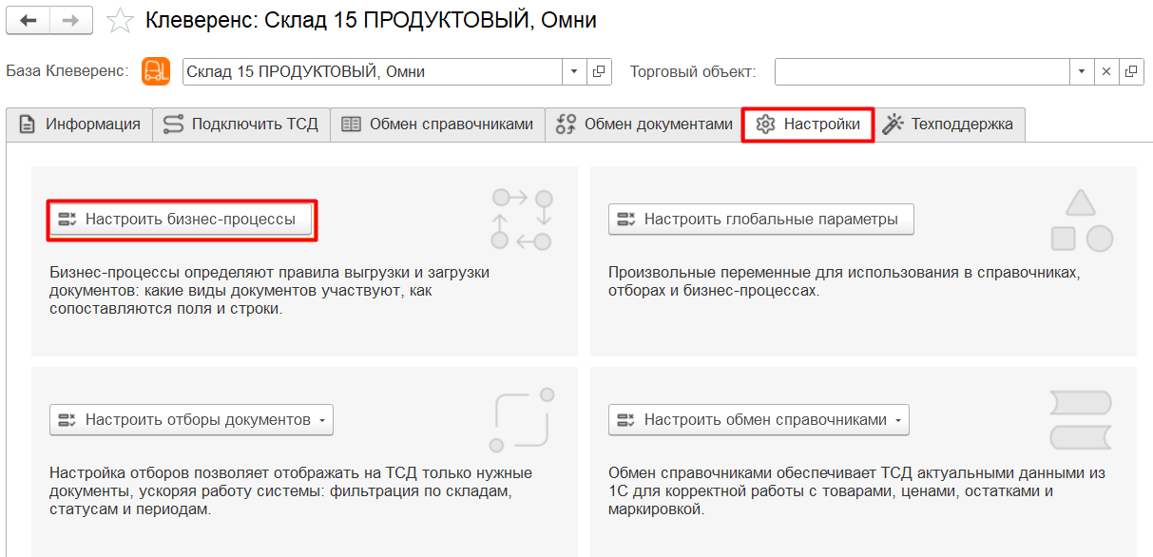Open the Обмен справочниками tab

tap(437, 125)
